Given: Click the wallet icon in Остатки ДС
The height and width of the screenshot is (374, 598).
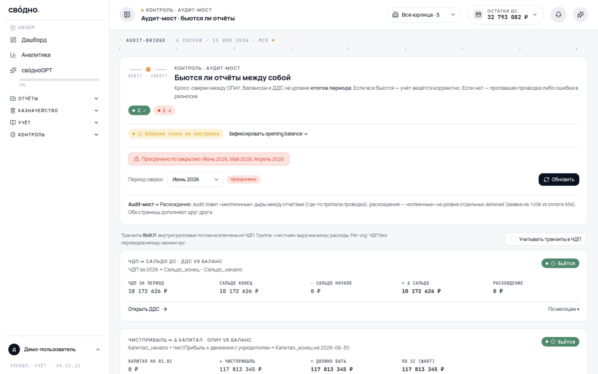Looking at the screenshot, I should pos(478,15).
